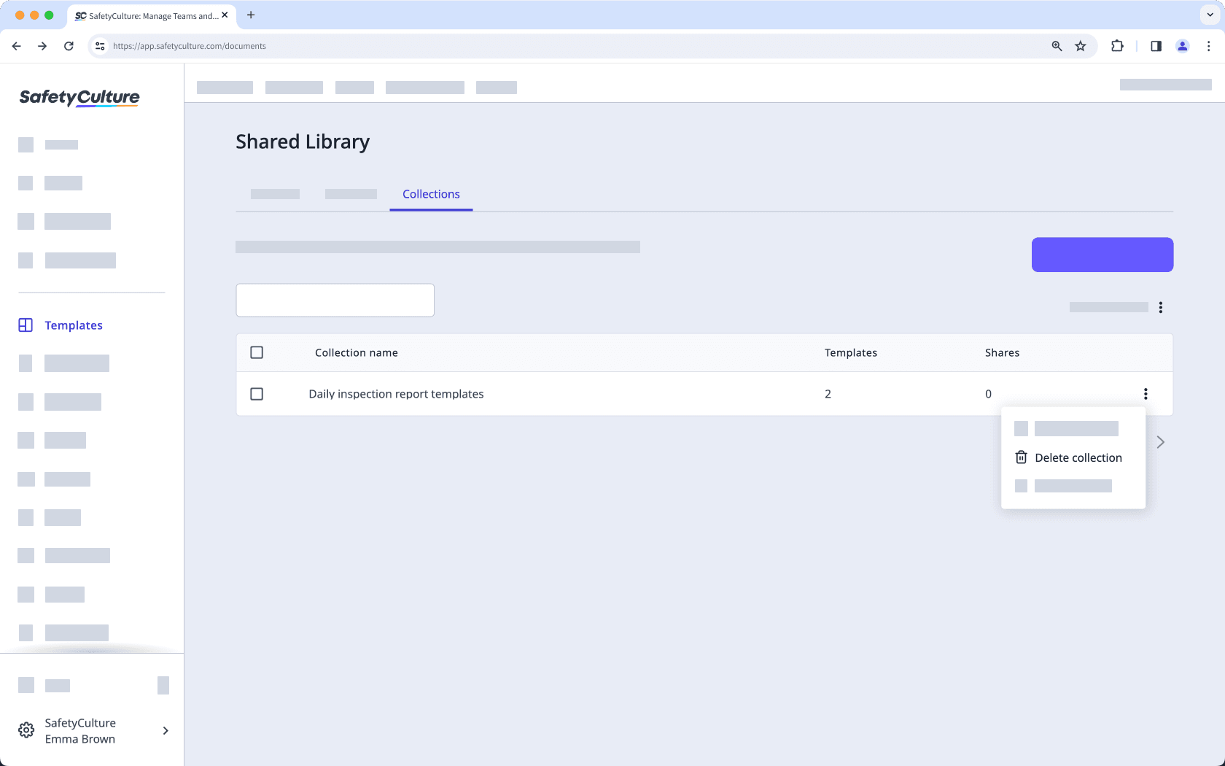This screenshot has width=1225, height=766.
Task: Click the right chevron pagination arrow
Action: coord(1160,442)
